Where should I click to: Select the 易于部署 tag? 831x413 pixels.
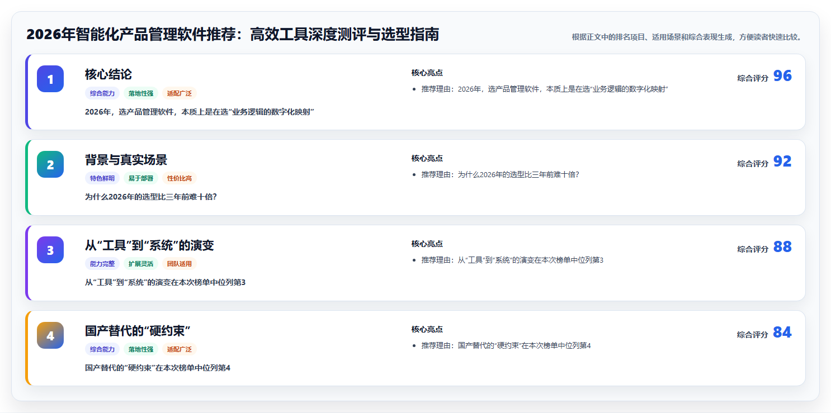click(x=141, y=179)
